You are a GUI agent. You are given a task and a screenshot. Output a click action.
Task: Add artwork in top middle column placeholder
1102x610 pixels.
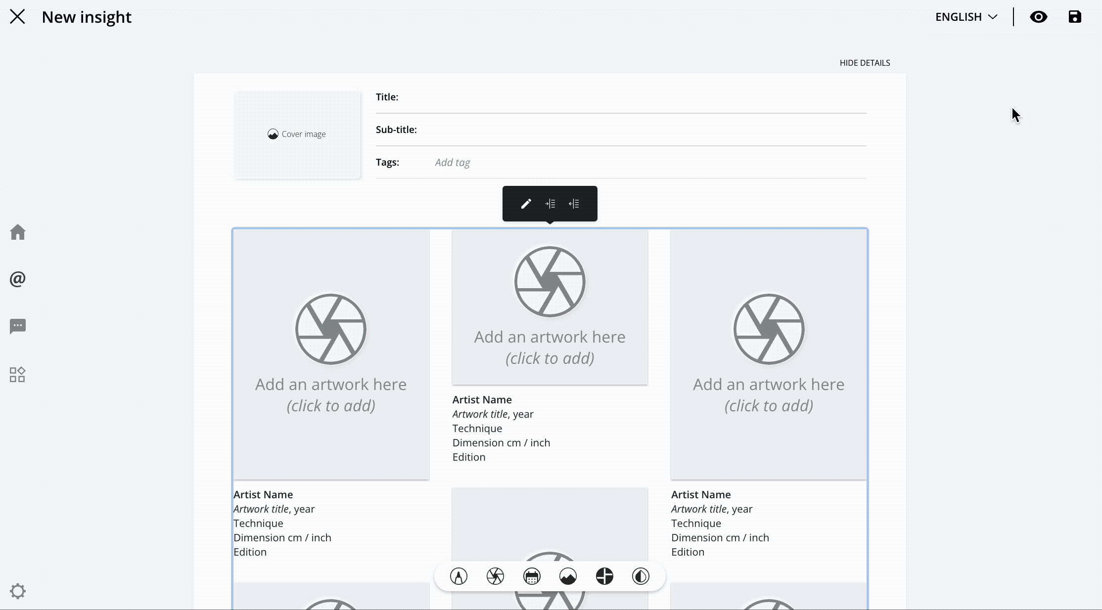click(x=550, y=307)
